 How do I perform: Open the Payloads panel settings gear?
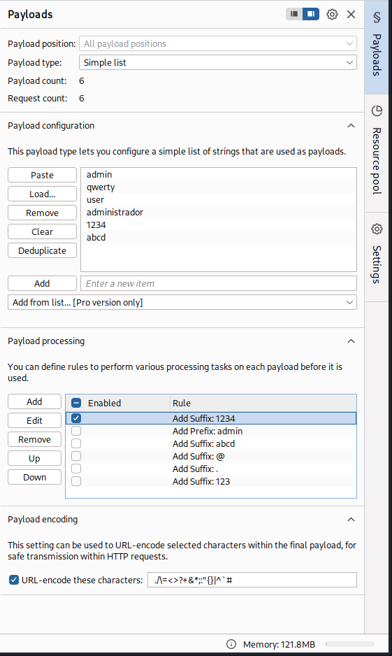(x=332, y=14)
